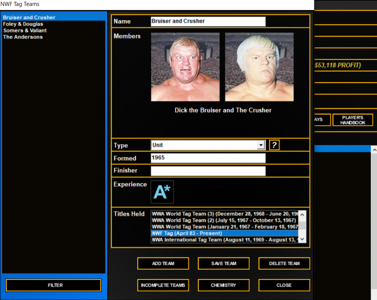The image size is (377, 300).
Task: Open the Chemistry screen
Action: 223,285
